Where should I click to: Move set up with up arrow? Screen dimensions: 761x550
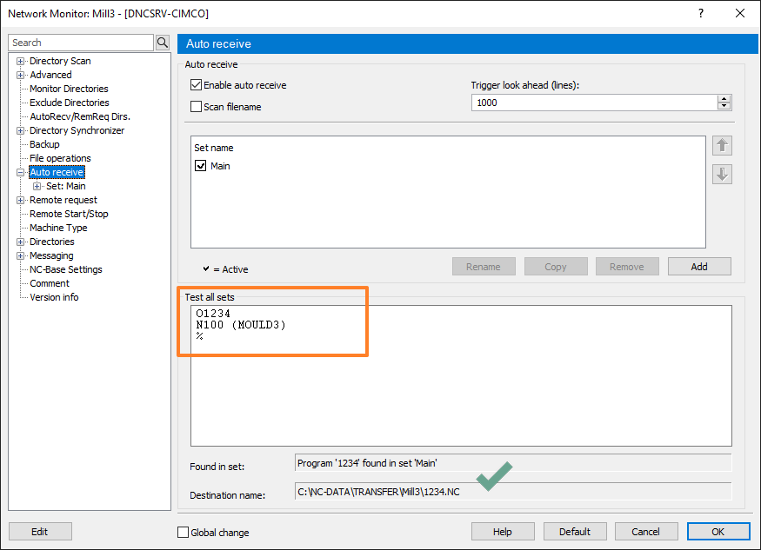pos(722,145)
